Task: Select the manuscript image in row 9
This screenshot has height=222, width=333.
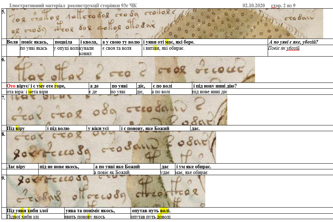Action: (x=106, y=191)
